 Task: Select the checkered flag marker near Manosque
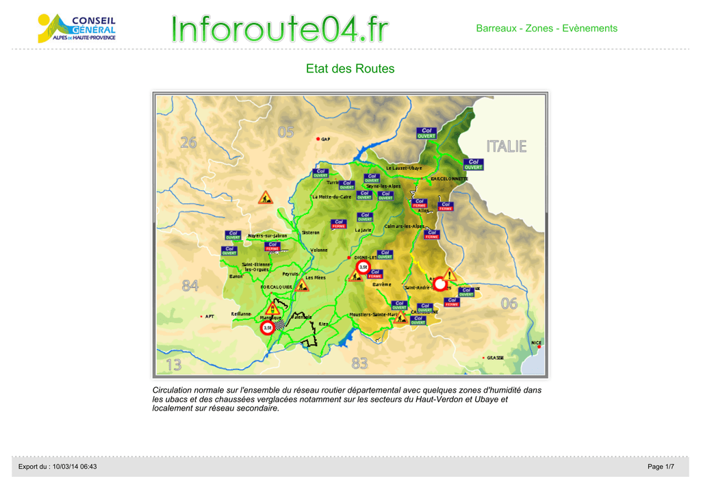(279, 325)
